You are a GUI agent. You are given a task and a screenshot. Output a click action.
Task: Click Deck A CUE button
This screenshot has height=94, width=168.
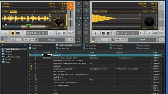coord(13,33)
